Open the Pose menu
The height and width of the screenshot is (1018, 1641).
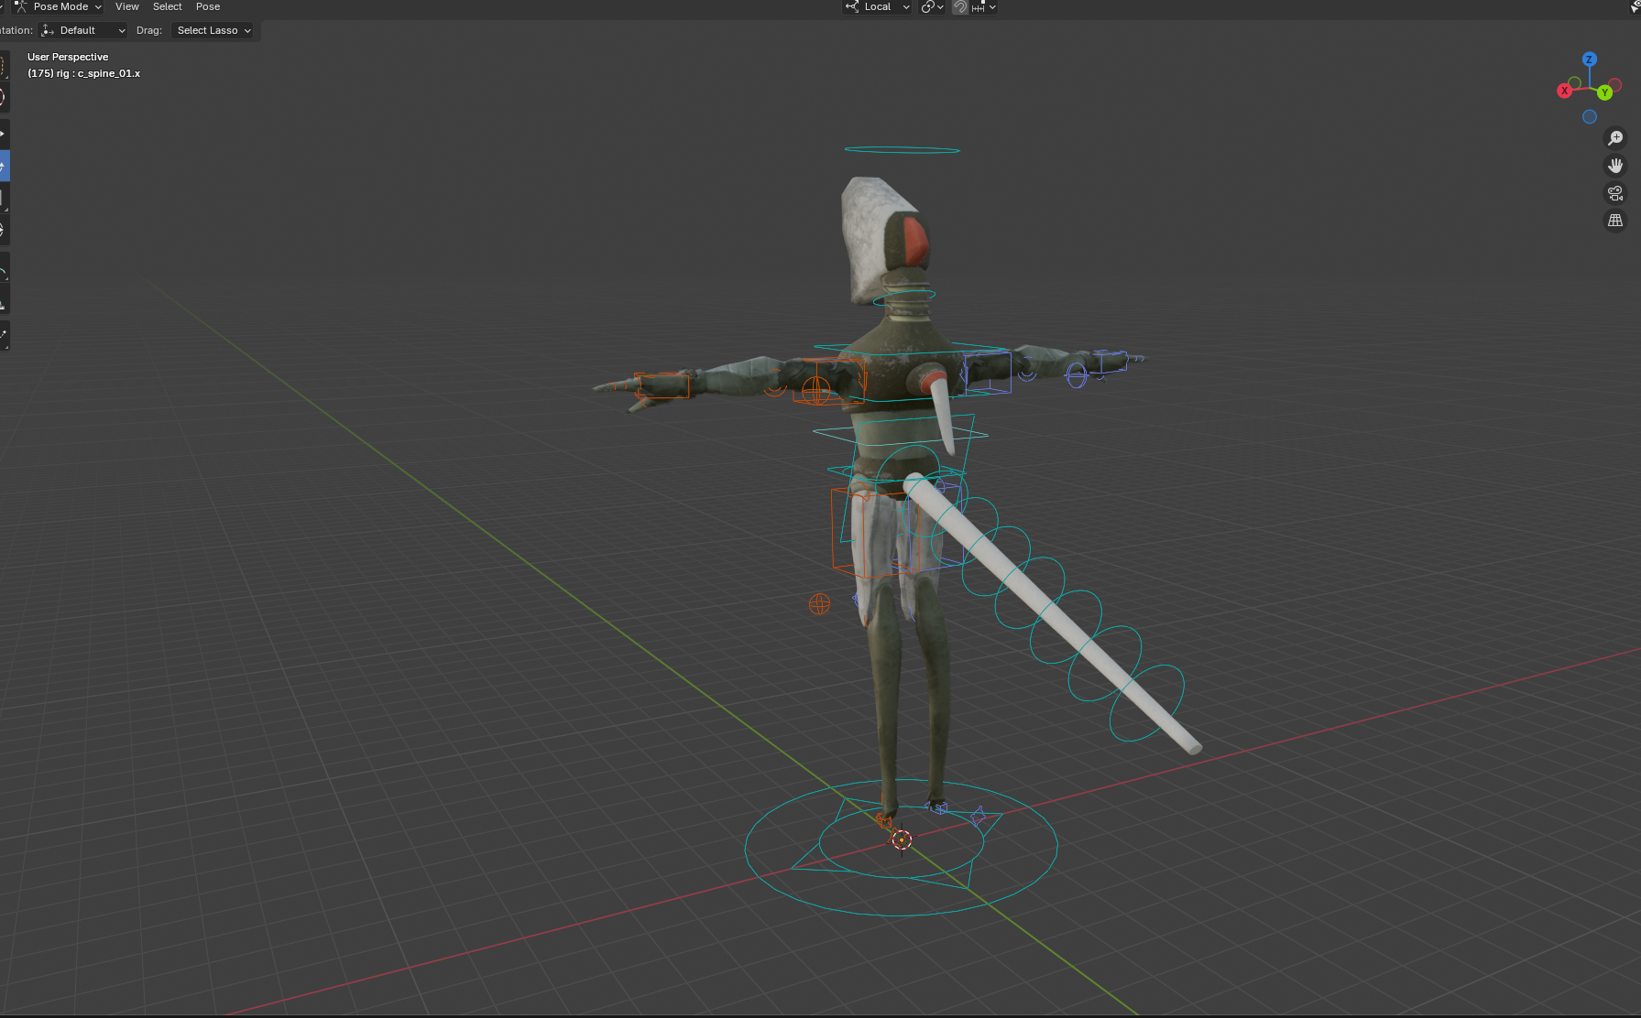[208, 6]
